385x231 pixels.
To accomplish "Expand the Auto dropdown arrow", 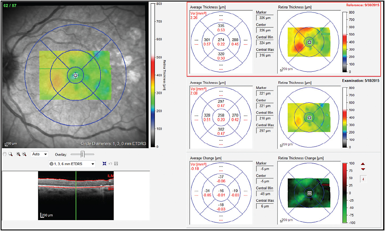I will [x=45, y=154].
